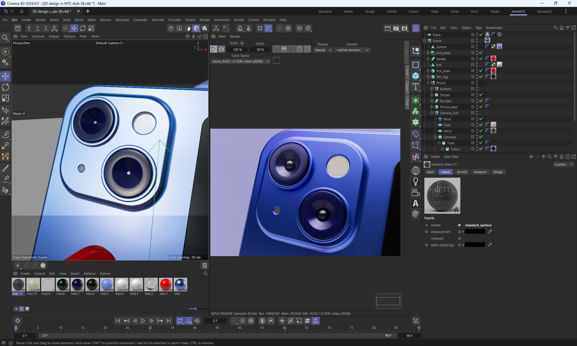Viewport: 577px width, 346px height.
Task: Open the Color Space dropdown
Action: 240,61
